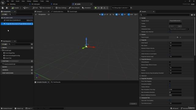196x110 pixels.
Task: Switch to the Event Graph tab
Action: [72, 12]
